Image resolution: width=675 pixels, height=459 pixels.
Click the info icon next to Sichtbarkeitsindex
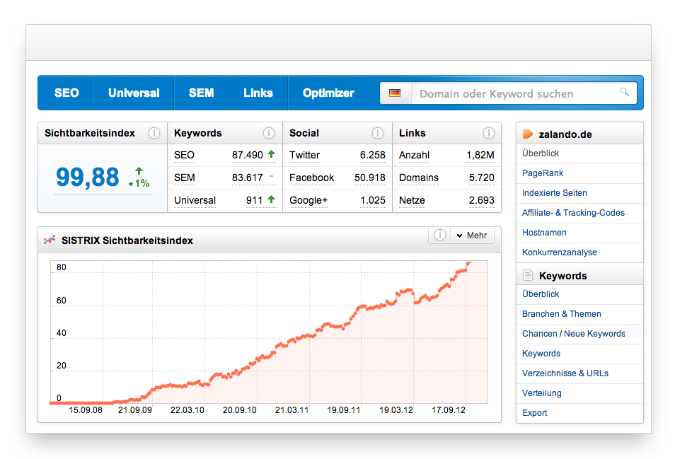coord(154,133)
